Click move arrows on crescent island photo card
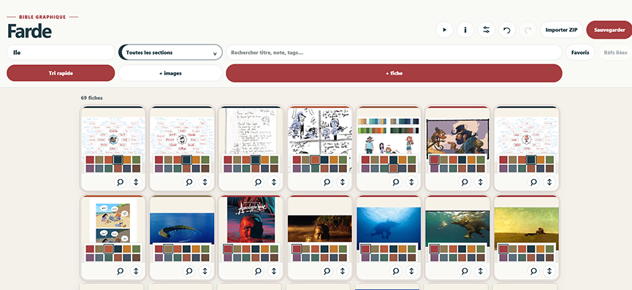 205,271
